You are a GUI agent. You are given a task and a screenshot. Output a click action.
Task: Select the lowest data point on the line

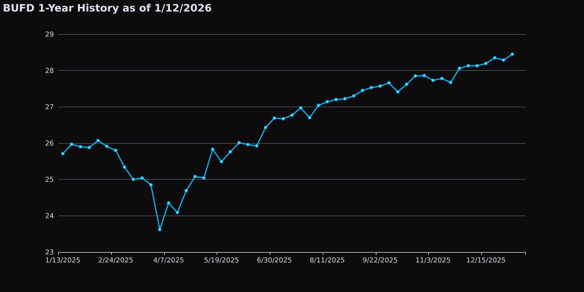[160, 229]
